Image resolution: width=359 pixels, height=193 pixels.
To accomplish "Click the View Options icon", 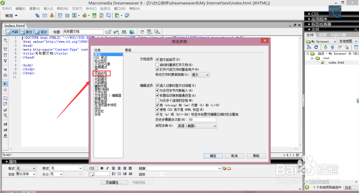I will (149, 32).
